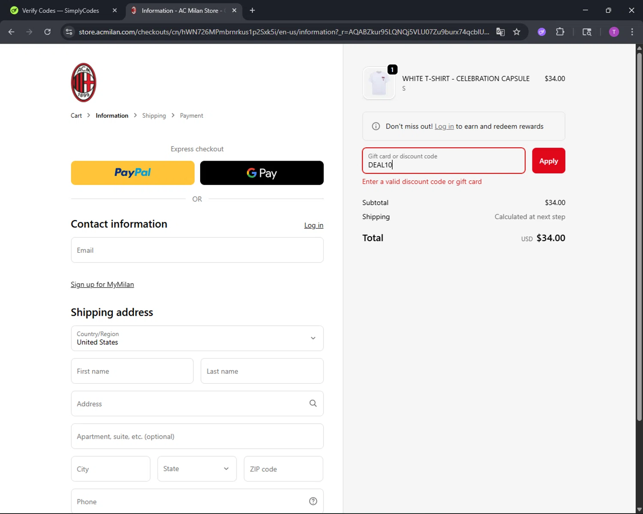Viewport: 643px width, 514px height.
Task: Click into the City field
Action: coord(111,469)
